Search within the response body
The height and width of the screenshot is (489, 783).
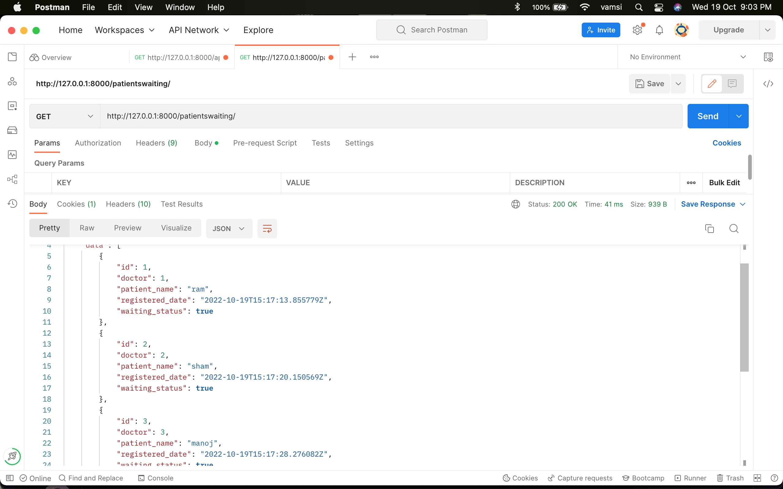coord(734,228)
